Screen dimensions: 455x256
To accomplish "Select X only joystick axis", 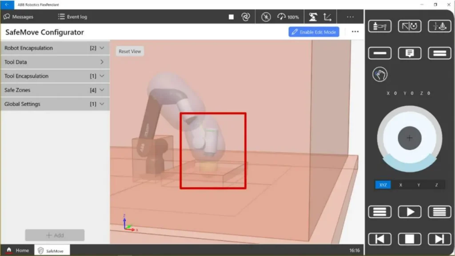I will tap(400, 185).
